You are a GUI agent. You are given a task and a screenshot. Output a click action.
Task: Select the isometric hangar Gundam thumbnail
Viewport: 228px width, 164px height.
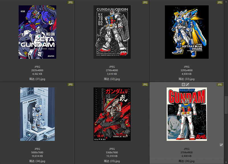click(37, 114)
